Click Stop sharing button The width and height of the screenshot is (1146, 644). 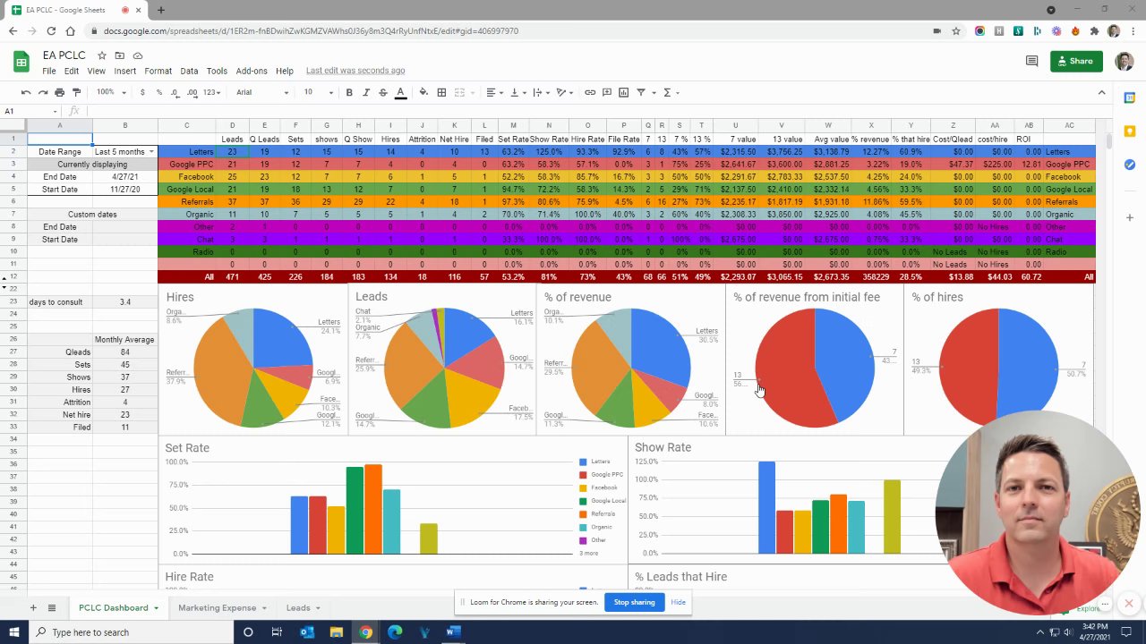coord(634,602)
